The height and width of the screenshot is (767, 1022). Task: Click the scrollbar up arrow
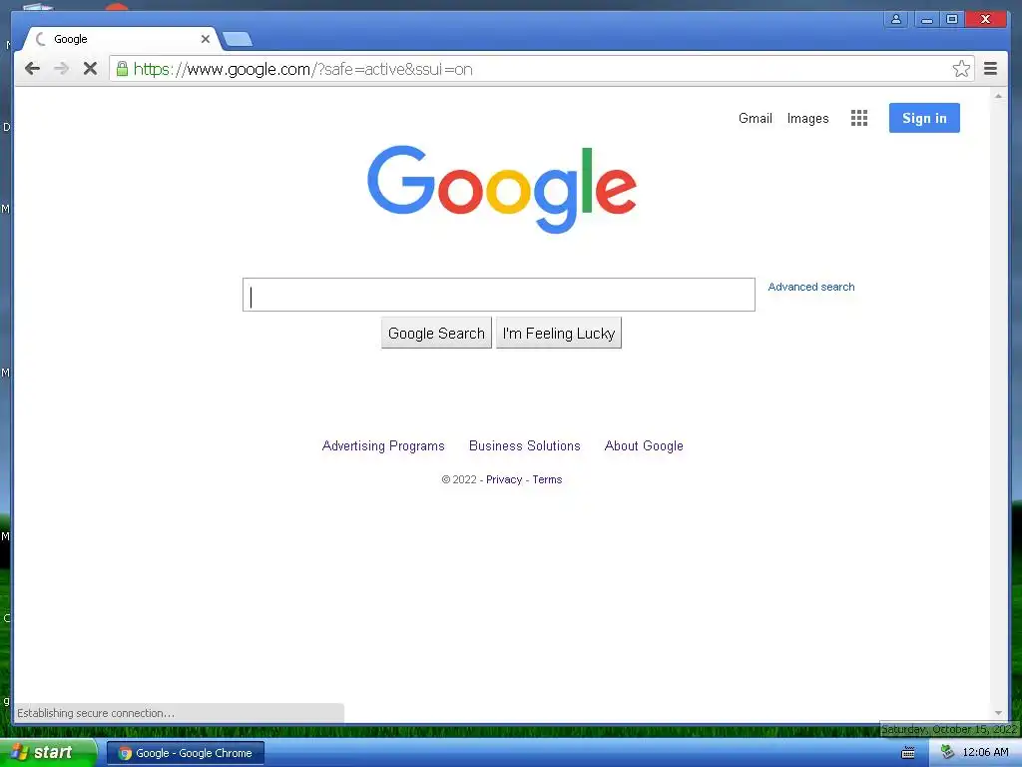coord(998,96)
